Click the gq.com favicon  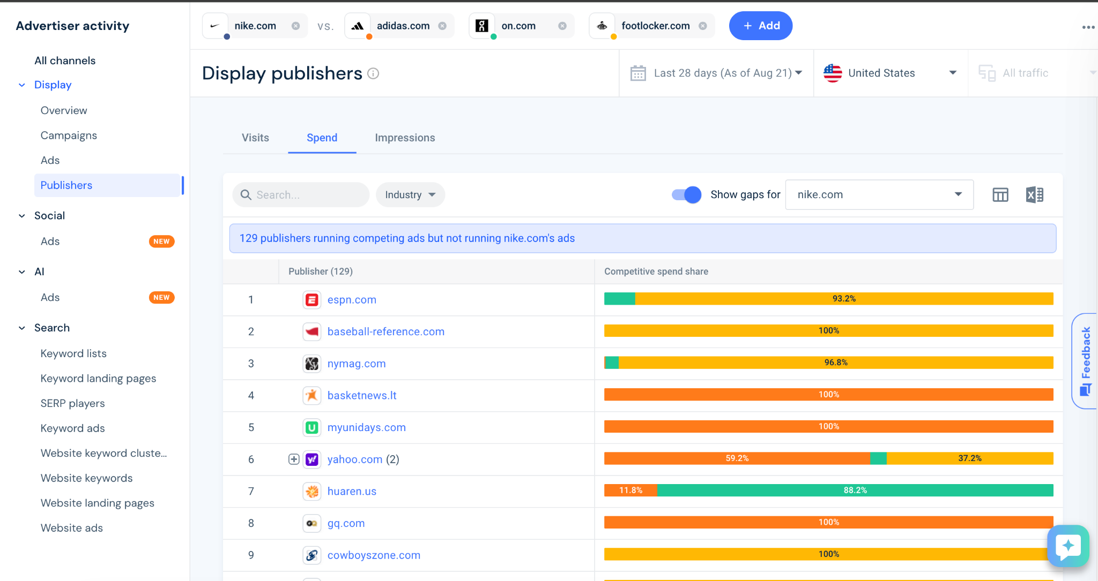[312, 523]
